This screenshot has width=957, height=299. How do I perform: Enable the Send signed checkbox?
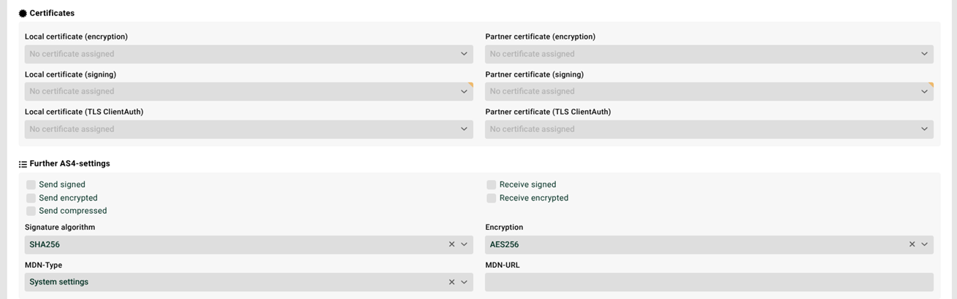tap(31, 185)
